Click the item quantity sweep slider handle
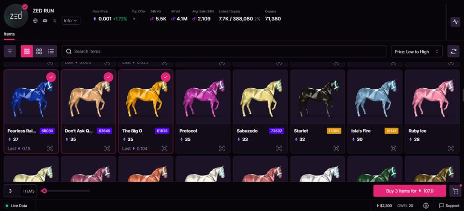 click(45, 191)
